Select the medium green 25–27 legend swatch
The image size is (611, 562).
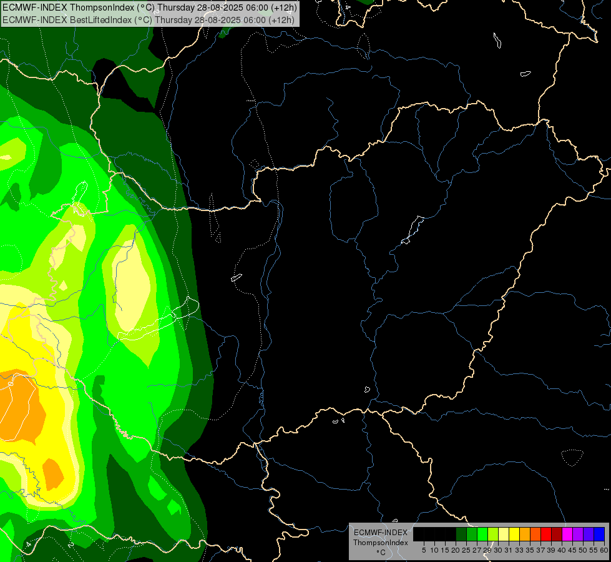[x=472, y=534]
